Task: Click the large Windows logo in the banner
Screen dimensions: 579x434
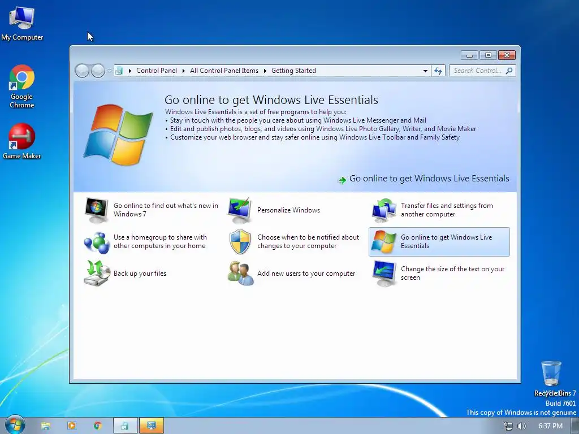Action: 118,134
